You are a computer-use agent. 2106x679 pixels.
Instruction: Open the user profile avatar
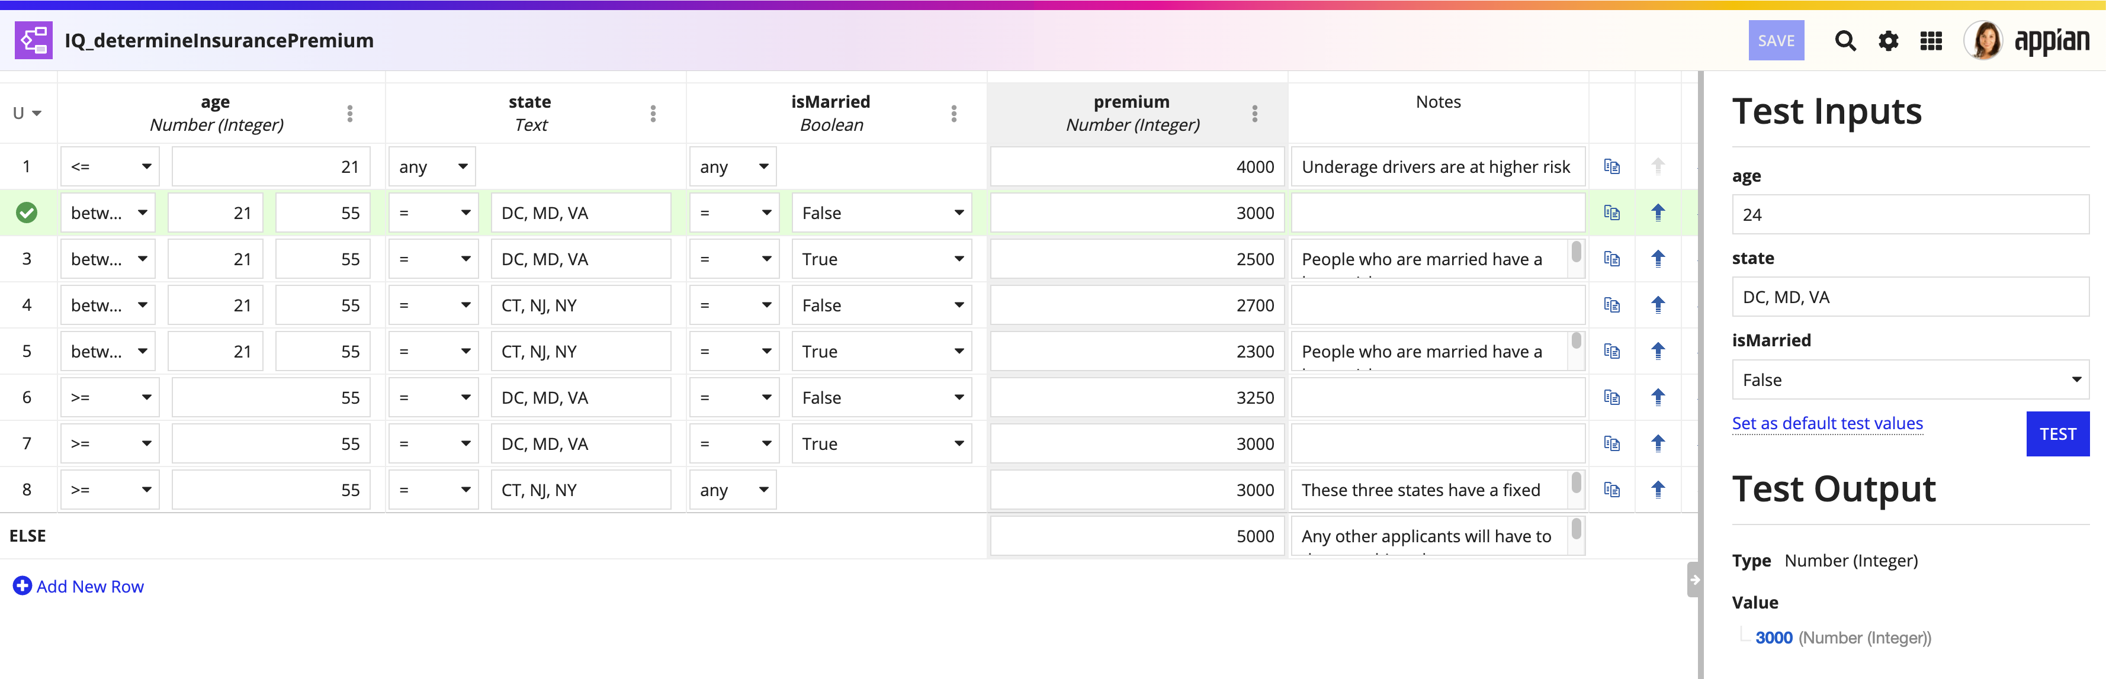pyautogui.click(x=1983, y=41)
